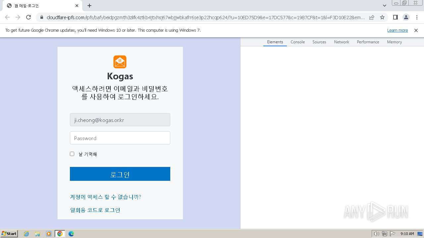Image resolution: width=424 pixels, height=238 pixels.
Task: Open the Action Center flag icon
Action: pyautogui.click(x=393, y=234)
